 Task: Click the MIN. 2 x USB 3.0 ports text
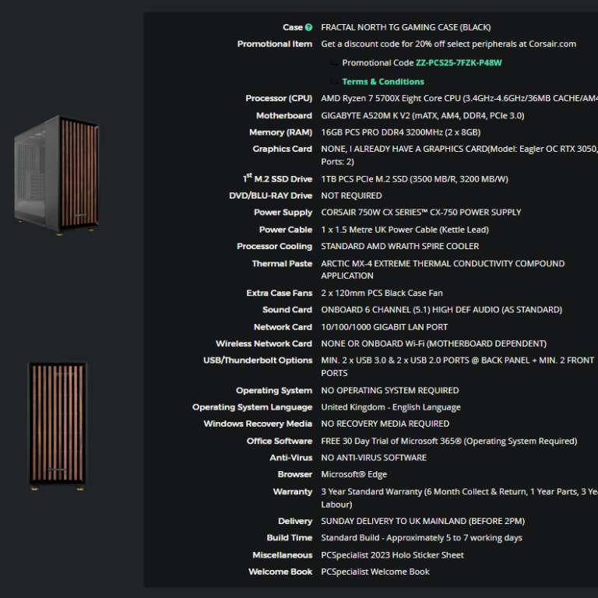click(458, 367)
